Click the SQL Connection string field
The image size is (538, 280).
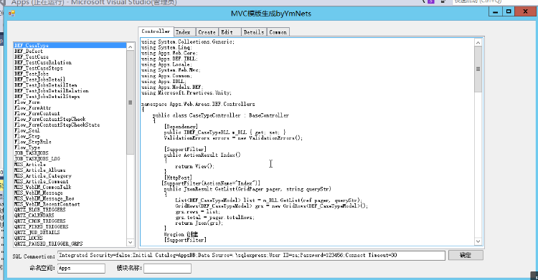251,256
